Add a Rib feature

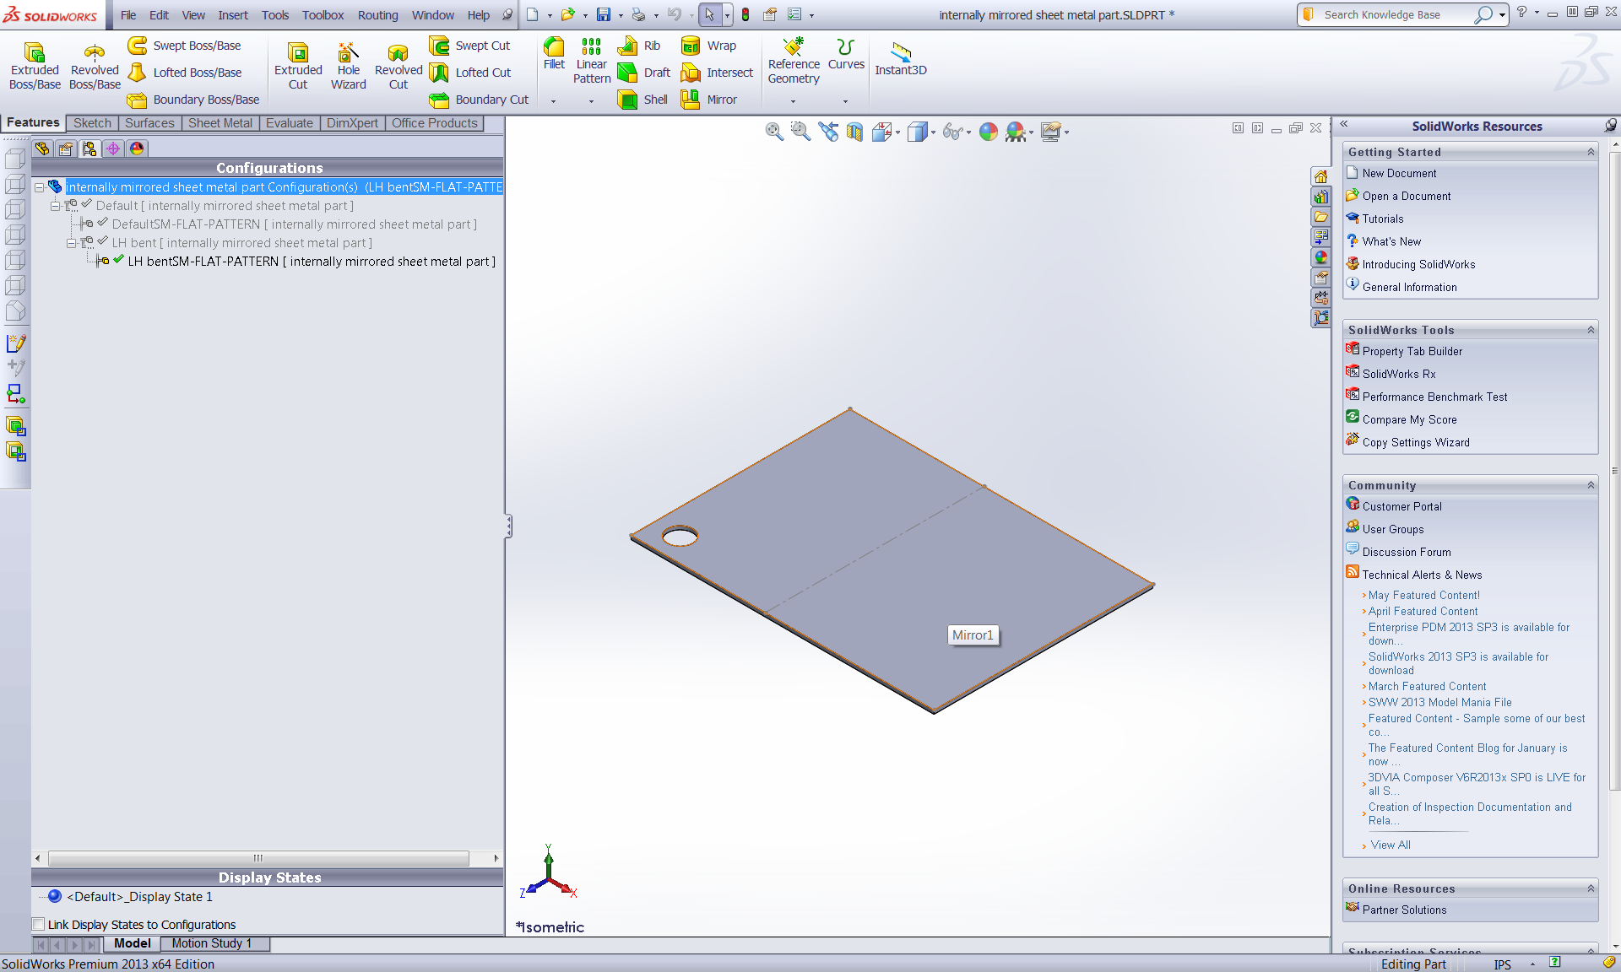(640, 46)
